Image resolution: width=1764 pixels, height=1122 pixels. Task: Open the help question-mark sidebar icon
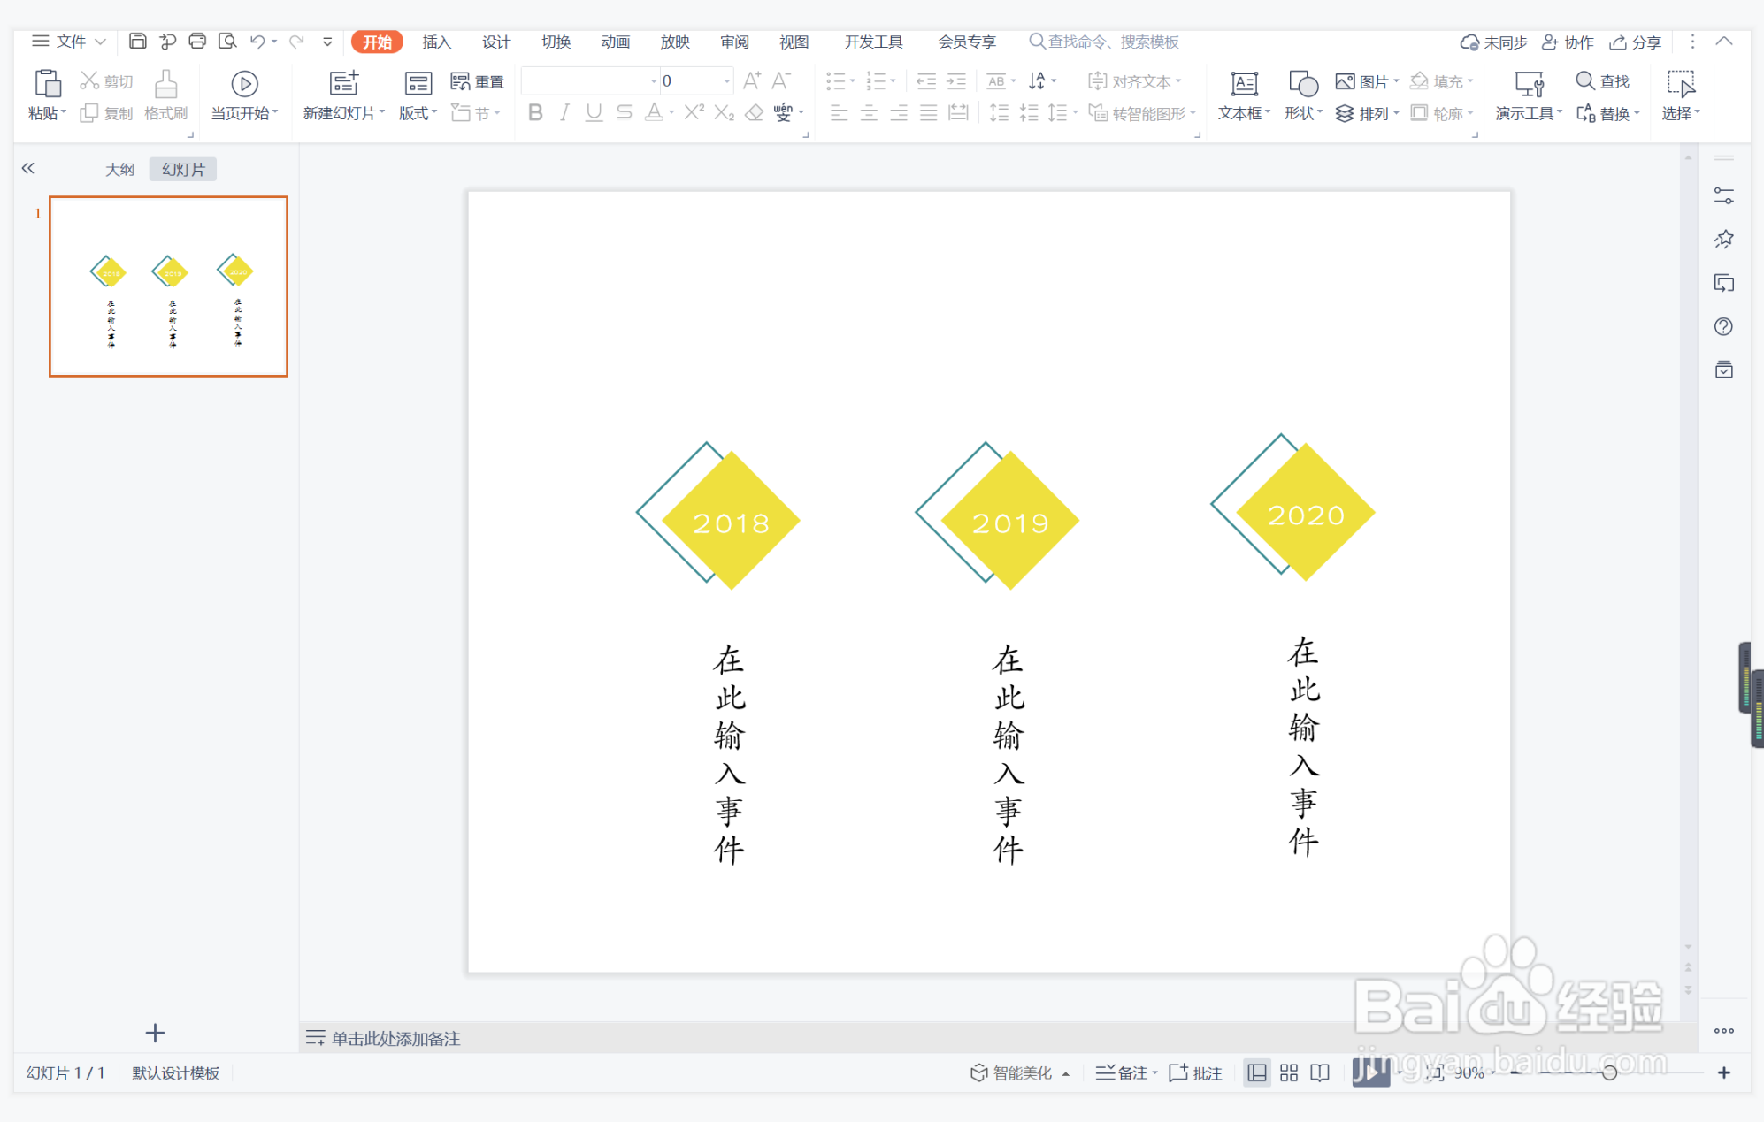(1723, 327)
